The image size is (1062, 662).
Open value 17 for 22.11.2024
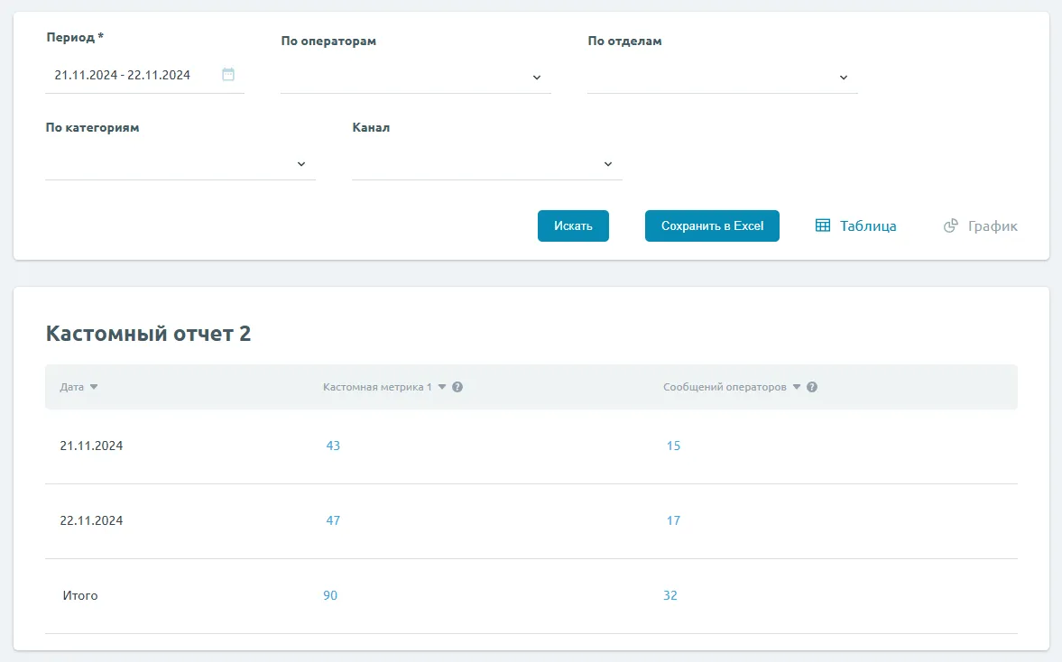pyautogui.click(x=673, y=520)
